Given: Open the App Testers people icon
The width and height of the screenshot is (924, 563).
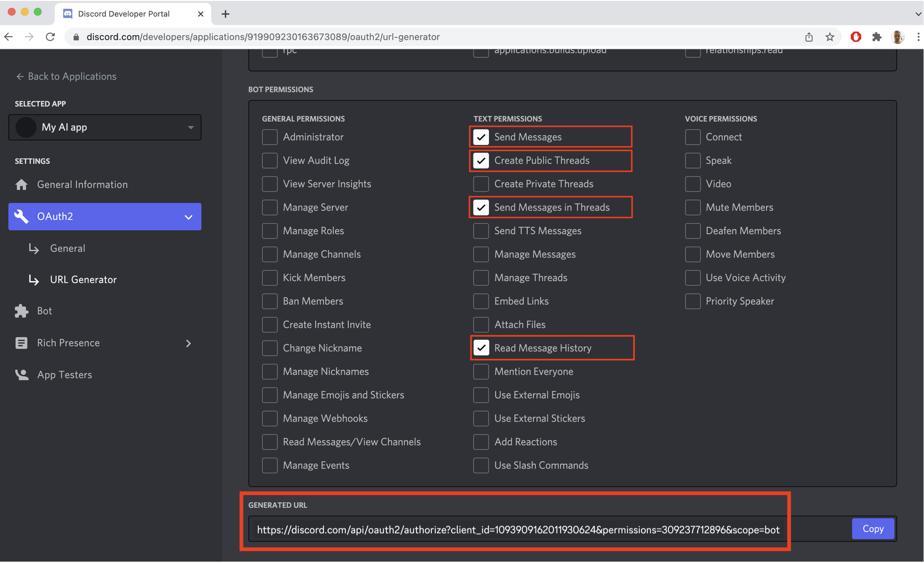Looking at the screenshot, I should 21,374.
